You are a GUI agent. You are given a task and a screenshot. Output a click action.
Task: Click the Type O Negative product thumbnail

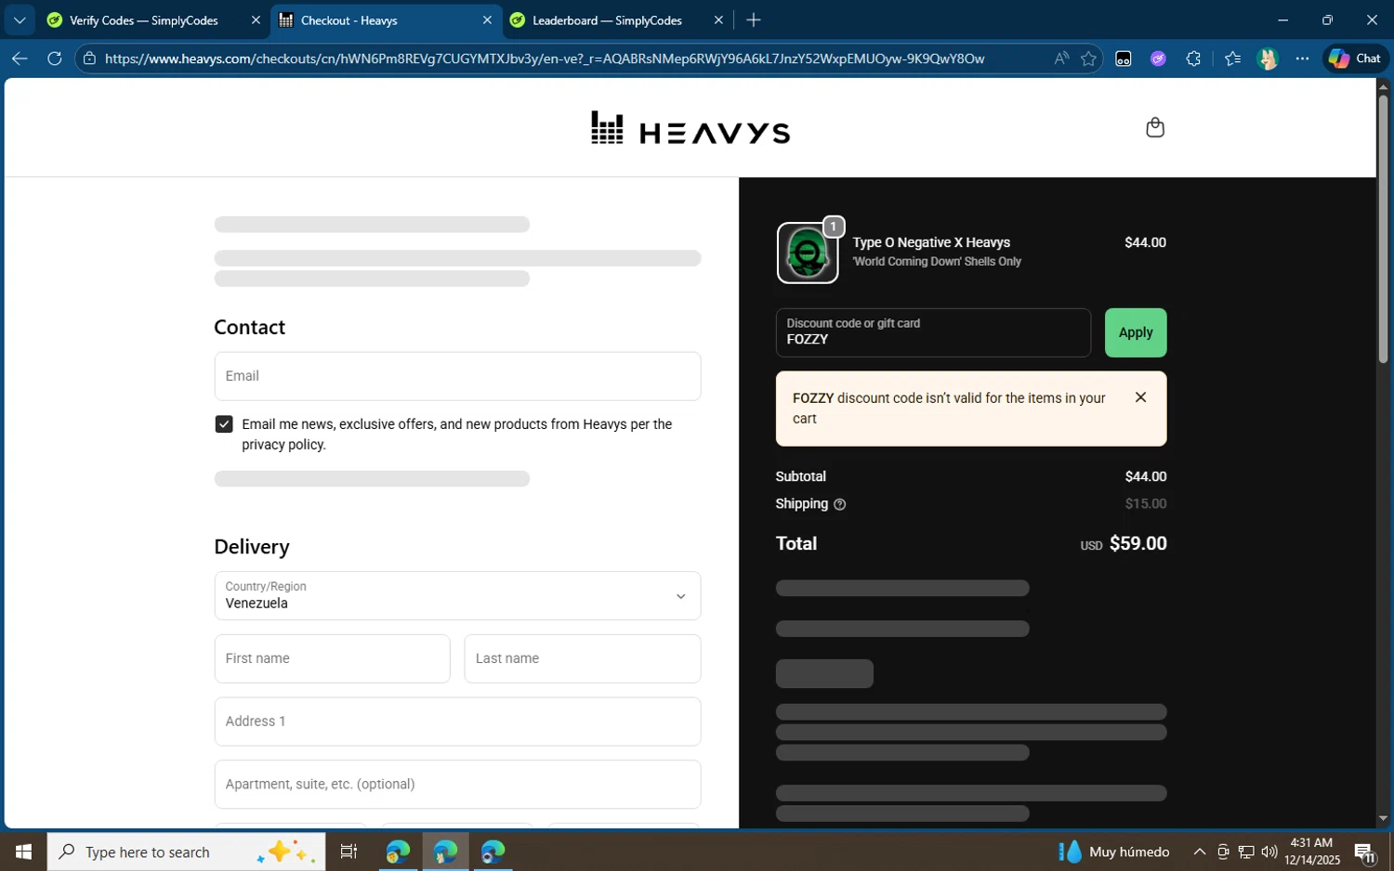pos(808,253)
